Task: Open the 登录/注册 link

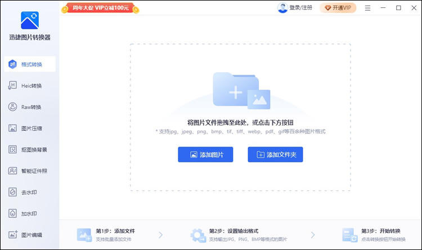Action: pos(300,7)
